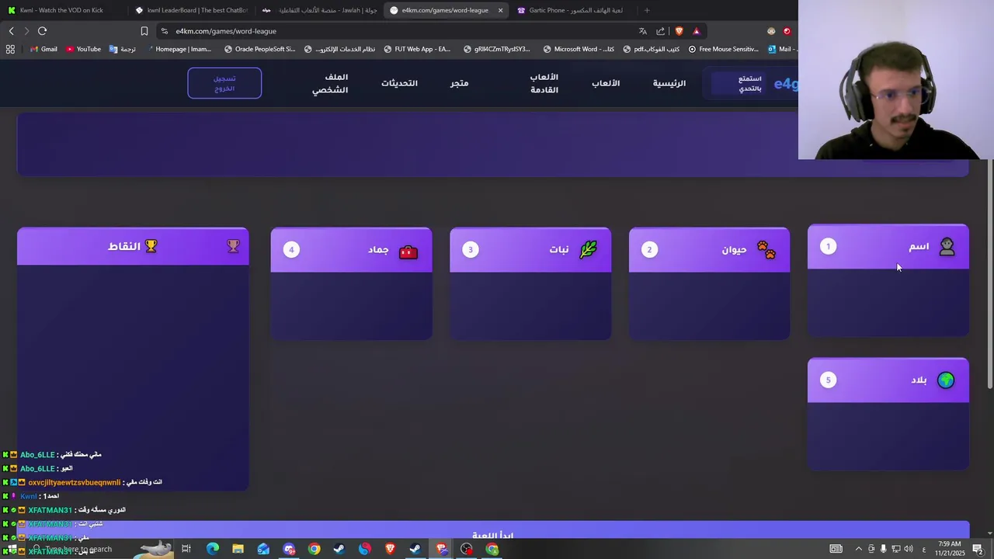Open الألعاب in the site navigation

click(x=606, y=83)
